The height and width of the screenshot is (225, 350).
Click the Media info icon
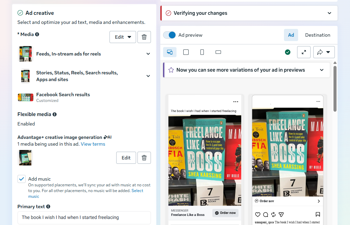click(37, 34)
